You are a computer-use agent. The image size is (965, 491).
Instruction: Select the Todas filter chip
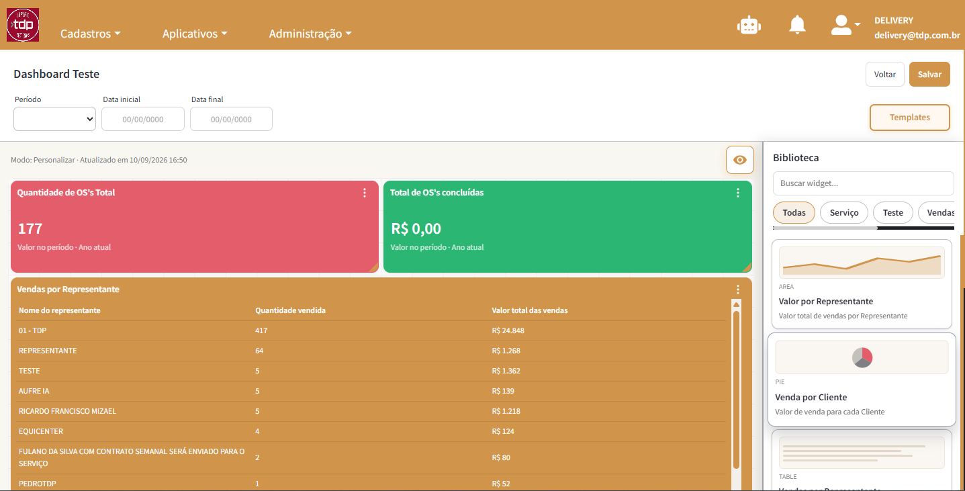[x=794, y=213]
